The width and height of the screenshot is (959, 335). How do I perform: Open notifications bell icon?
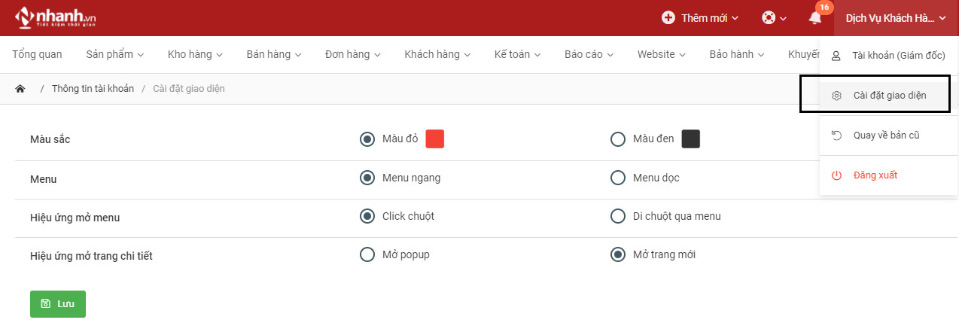tap(815, 17)
